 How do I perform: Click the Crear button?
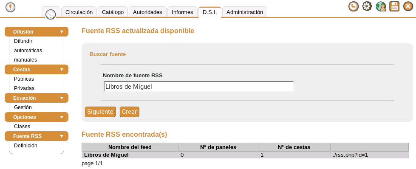tap(129, 112)
